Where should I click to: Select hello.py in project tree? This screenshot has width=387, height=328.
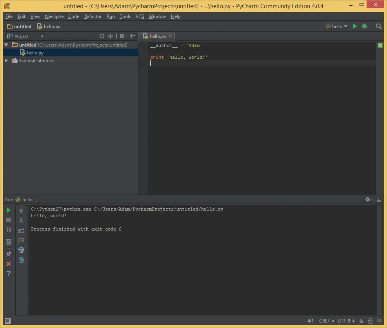pos(71,52)
